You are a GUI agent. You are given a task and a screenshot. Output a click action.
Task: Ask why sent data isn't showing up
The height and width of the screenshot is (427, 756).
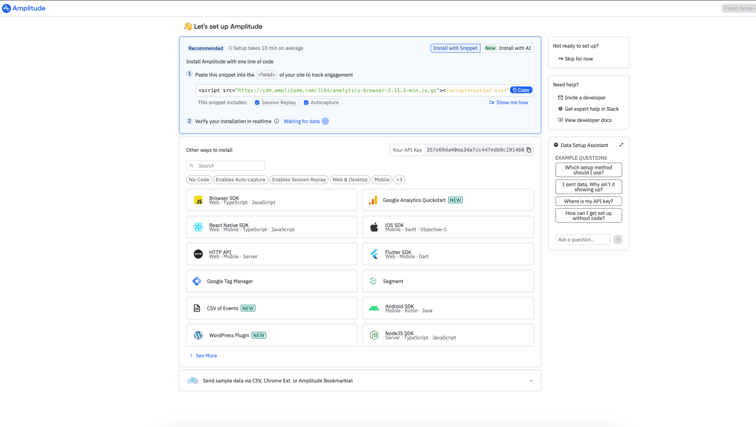click(589, 187)
